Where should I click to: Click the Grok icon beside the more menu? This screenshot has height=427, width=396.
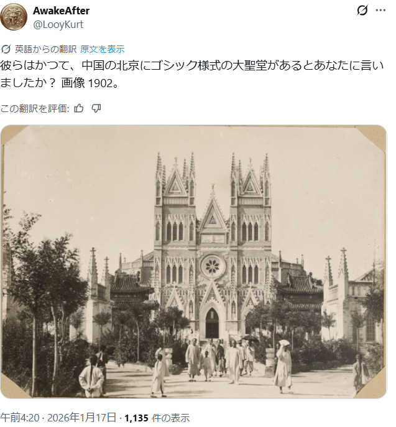pyautogui.click(x=362, y=11)
